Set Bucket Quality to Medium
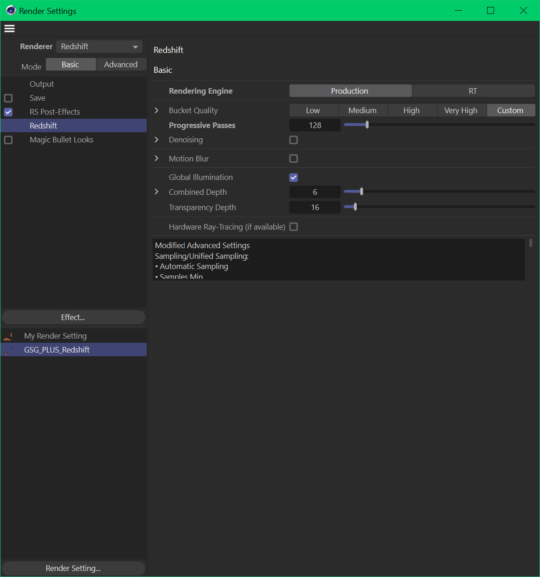The width and height of the screenshot is (540, 577). coord(363,110)
